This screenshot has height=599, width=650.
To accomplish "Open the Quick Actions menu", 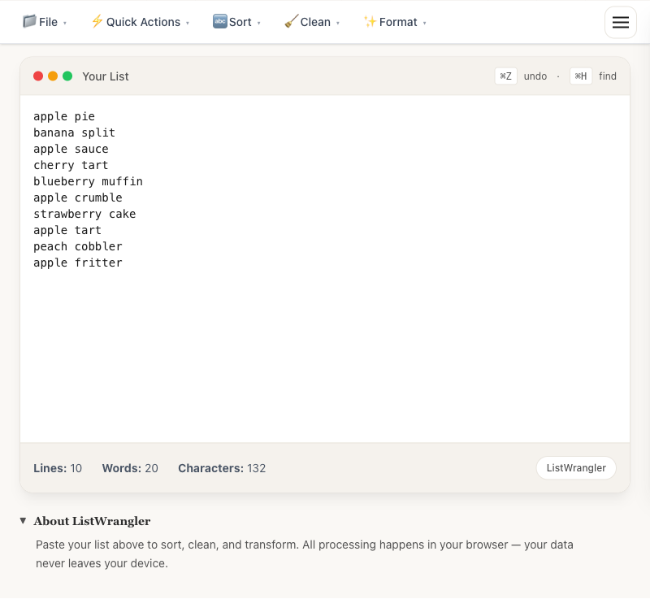I will (x=142, y=22).
